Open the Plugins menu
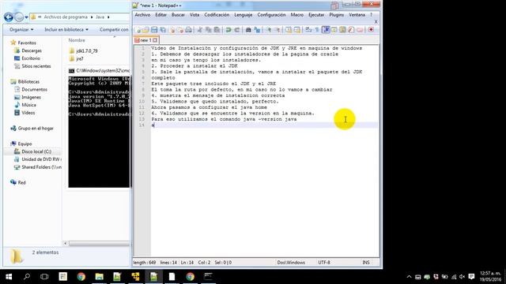This screenshot has height=284, width=506. 336,15
